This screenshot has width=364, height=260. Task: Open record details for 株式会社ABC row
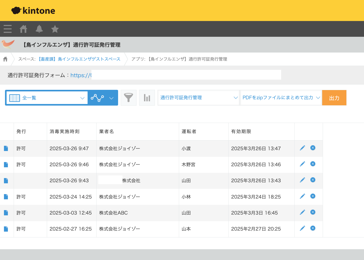pos(6,213)
